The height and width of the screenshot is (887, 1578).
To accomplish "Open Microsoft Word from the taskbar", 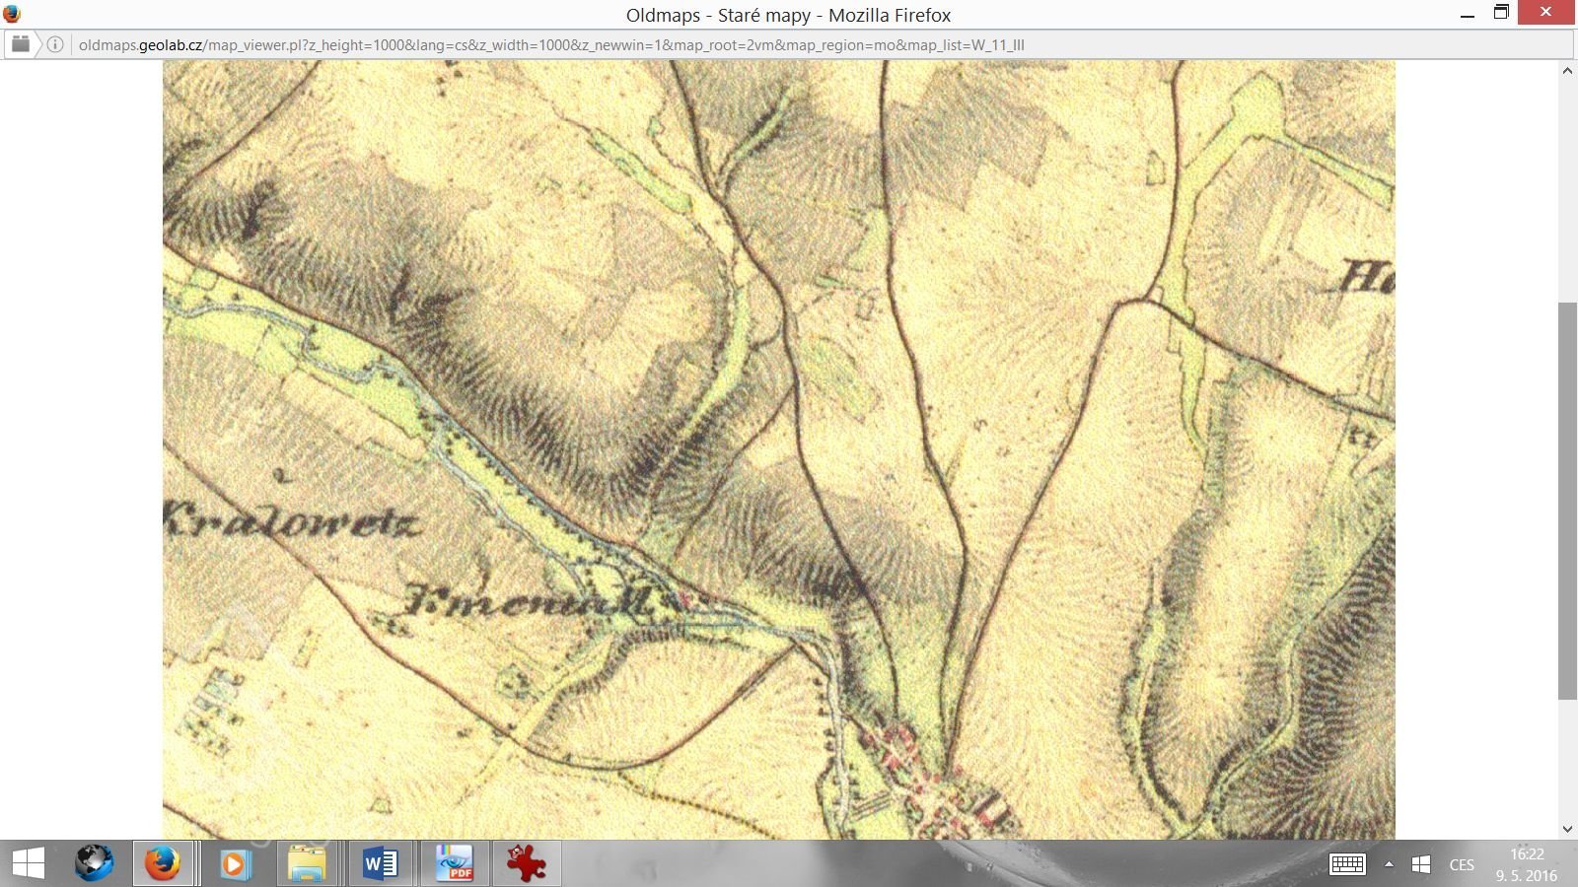I will coord(380,864).
